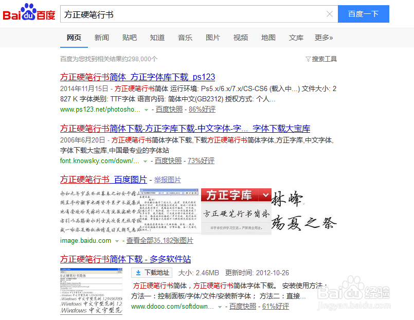Viewport: 414px width, 320px height.
Task: Click the text 大小: 2.46MB
Action: [199, 273]
